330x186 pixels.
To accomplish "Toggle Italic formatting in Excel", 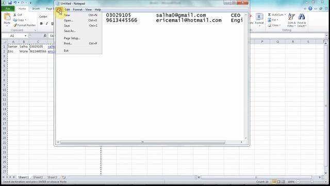I will [x=47, y=24].
